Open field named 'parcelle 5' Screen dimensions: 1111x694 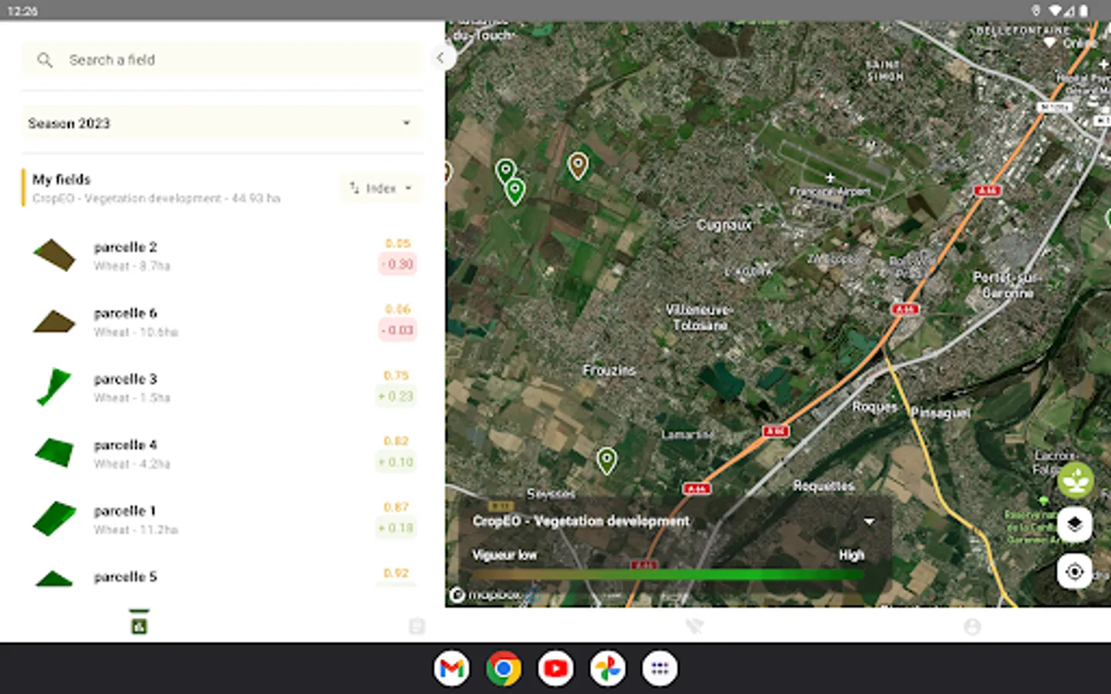click(125, 577)
